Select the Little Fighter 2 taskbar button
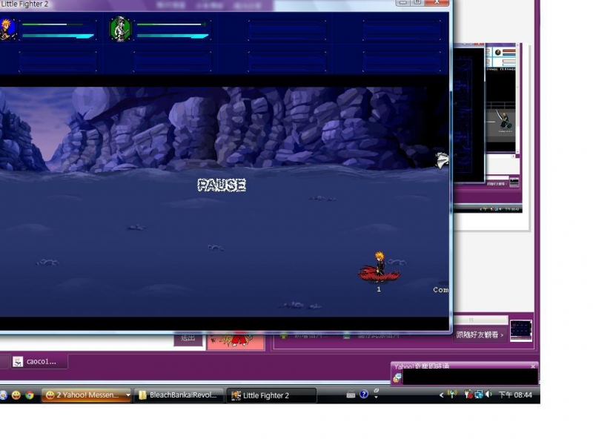This screenshot has height=445, width=593. click(271, 395)
